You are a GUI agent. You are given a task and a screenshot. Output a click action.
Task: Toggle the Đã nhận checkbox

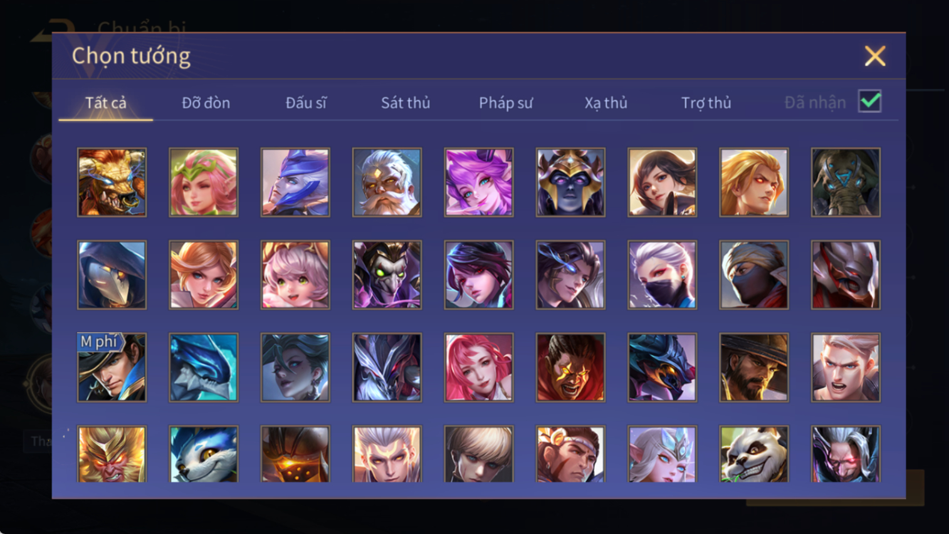[870, 102]
